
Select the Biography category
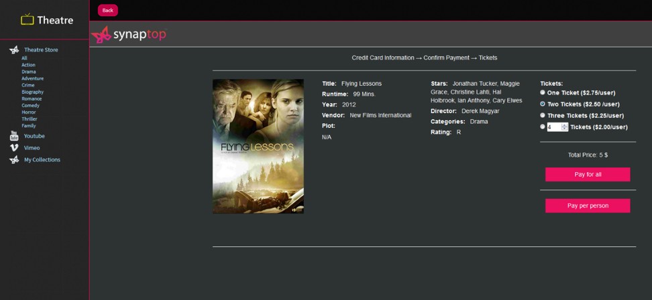pos(32,92)
